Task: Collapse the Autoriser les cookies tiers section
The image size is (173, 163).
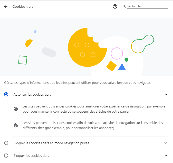Action: tap(166, 94)
